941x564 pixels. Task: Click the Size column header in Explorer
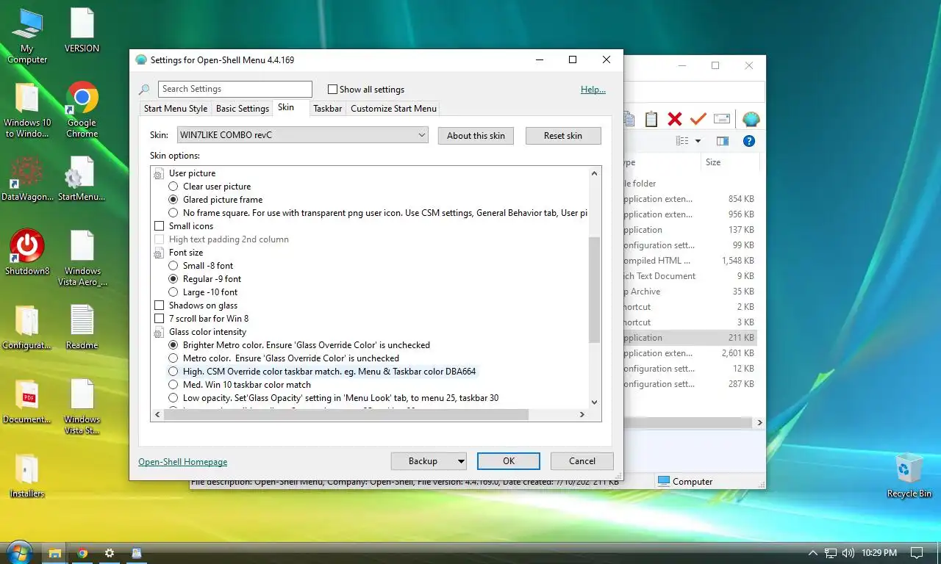pos(729,162)
